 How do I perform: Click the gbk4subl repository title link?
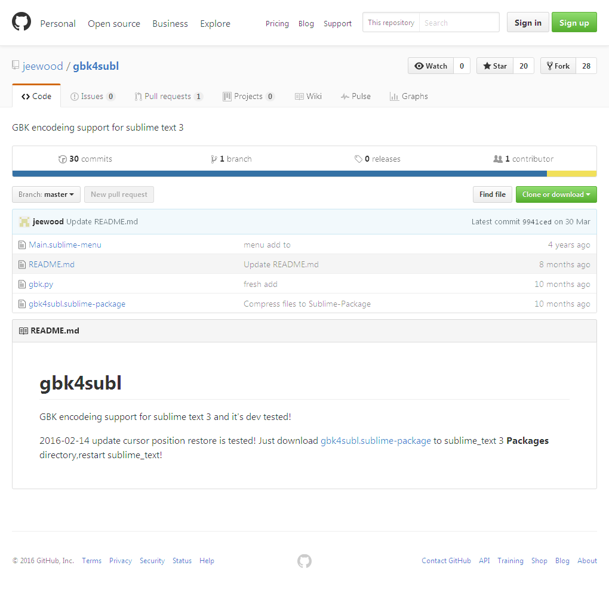(96, 66)
